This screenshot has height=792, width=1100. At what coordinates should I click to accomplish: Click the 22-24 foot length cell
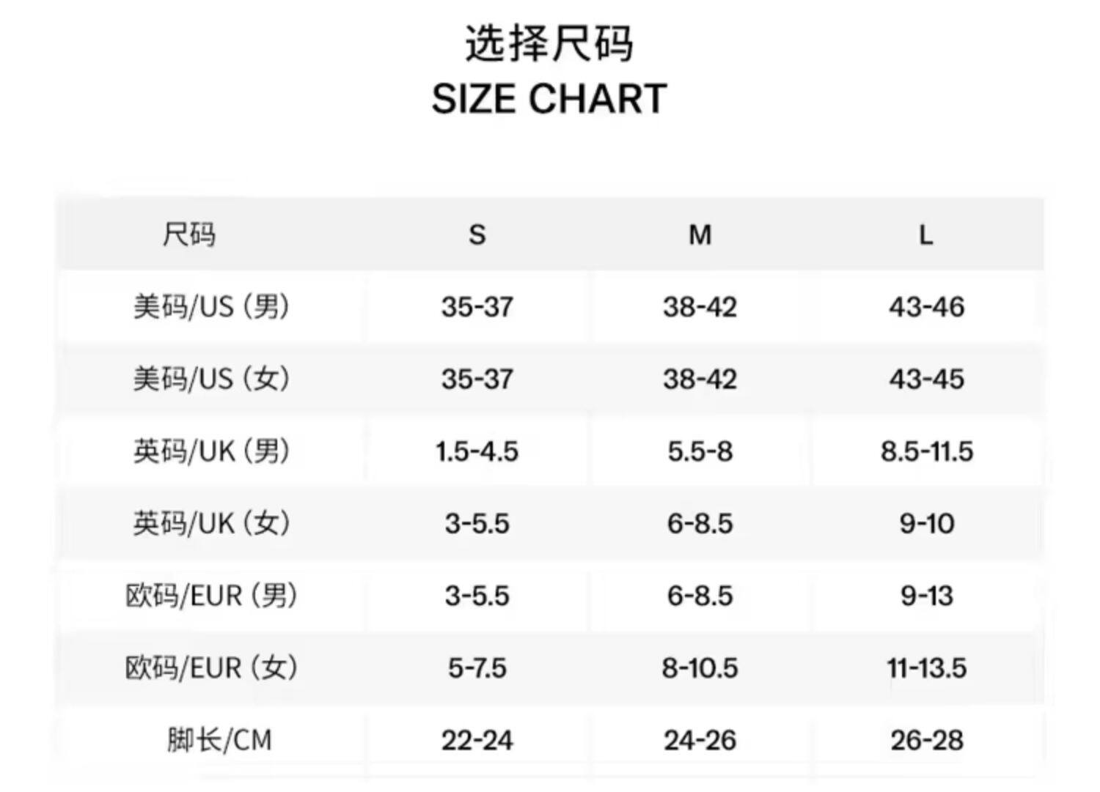click(x=477, y=740)
